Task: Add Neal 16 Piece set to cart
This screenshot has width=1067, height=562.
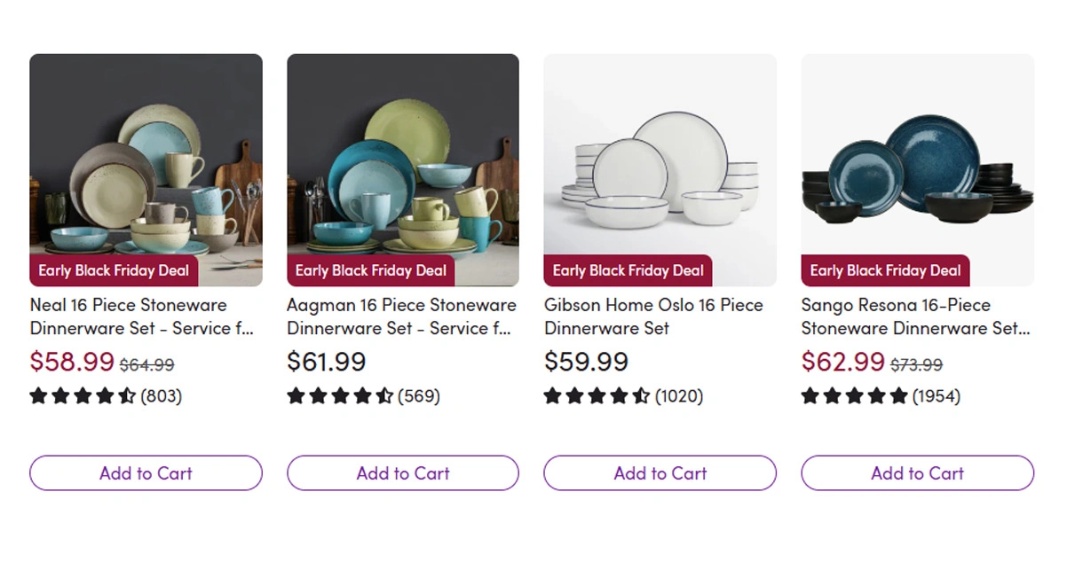Action: (146, 473)
